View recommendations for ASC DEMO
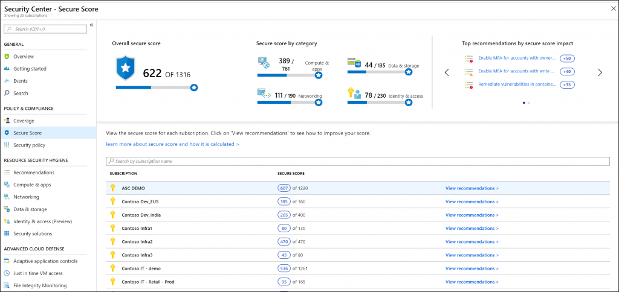The height and width of the screenshot is (292, 619). pyautogui.click(x=472, y=188)
